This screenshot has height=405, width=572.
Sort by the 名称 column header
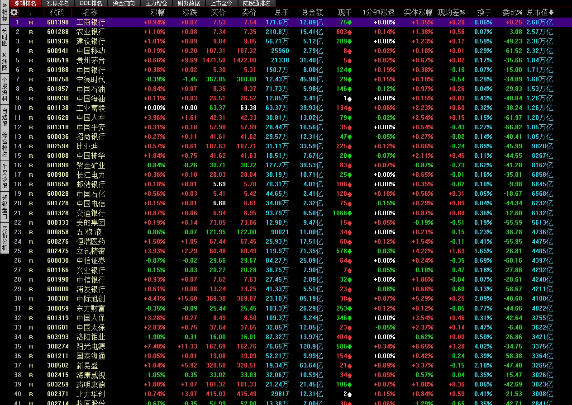[x=91, y=12]
